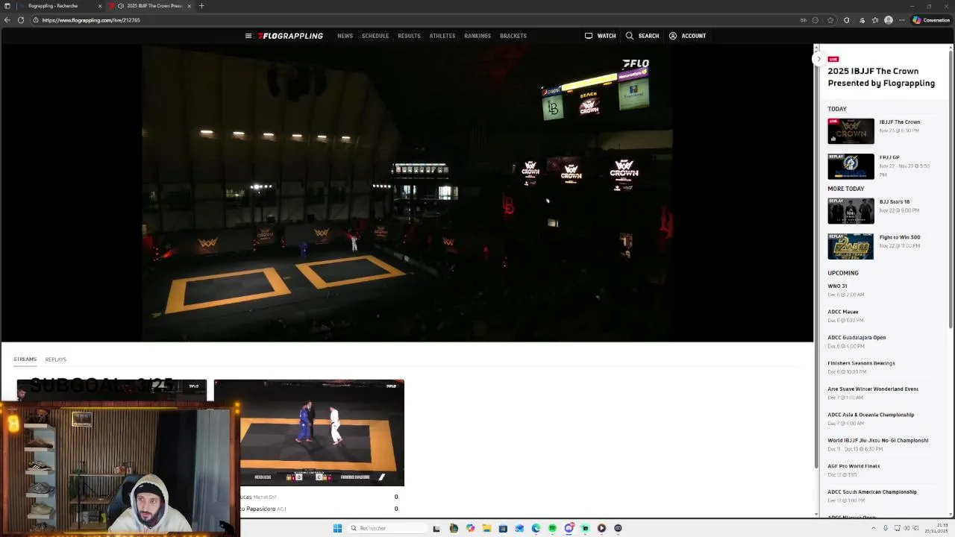Open Arte Suave Winter Wonderland Event
Viewport: 955px width, 537px height.
coord(873,389)
